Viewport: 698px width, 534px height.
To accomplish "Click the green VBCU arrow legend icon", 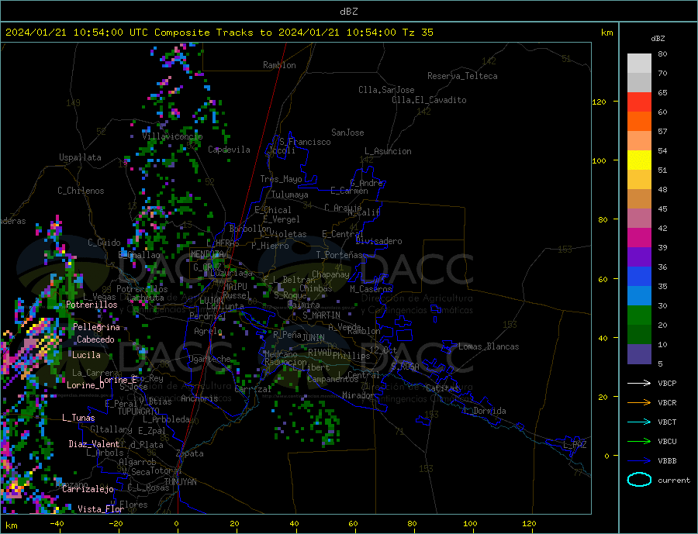I will (639, 442).
